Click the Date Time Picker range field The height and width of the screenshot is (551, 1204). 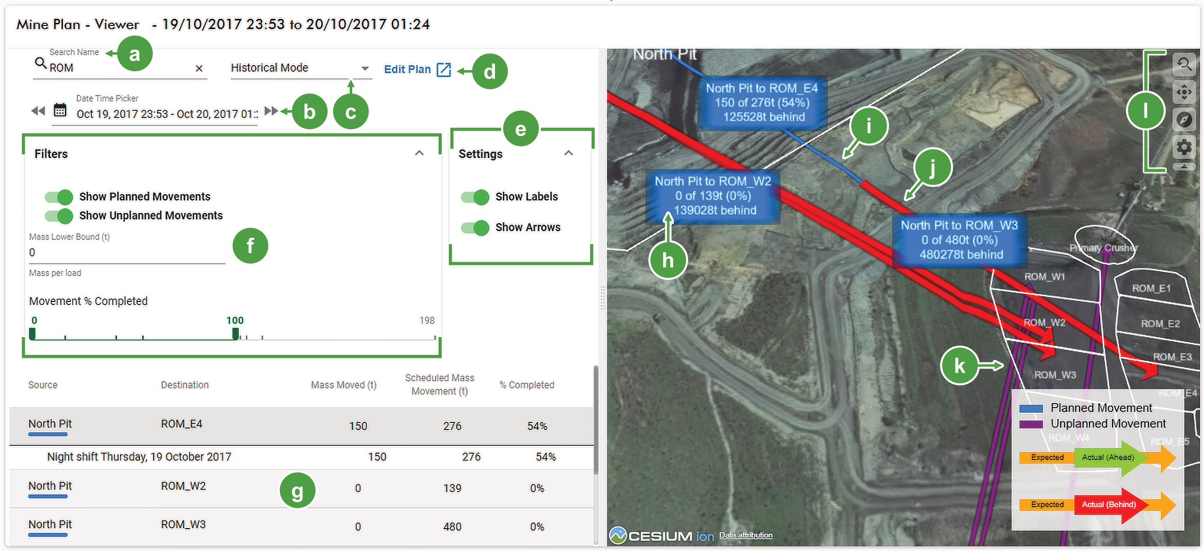pyautogui.click(x=167, y=114)
